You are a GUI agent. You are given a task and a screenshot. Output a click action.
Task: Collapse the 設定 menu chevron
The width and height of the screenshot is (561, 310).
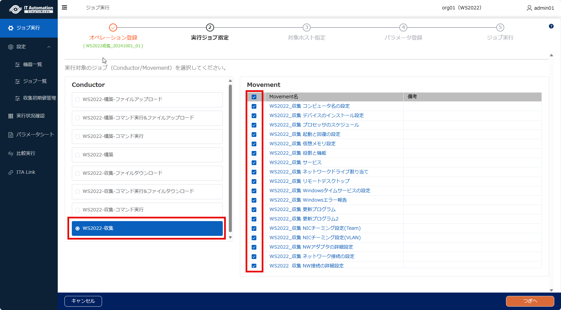tap(49, 47)
